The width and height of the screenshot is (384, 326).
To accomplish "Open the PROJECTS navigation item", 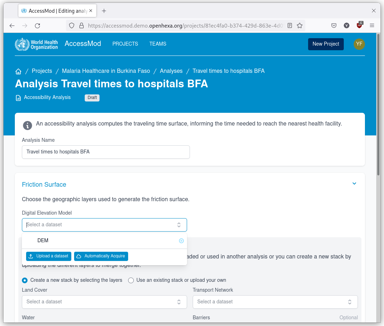I will coord(125,44).
